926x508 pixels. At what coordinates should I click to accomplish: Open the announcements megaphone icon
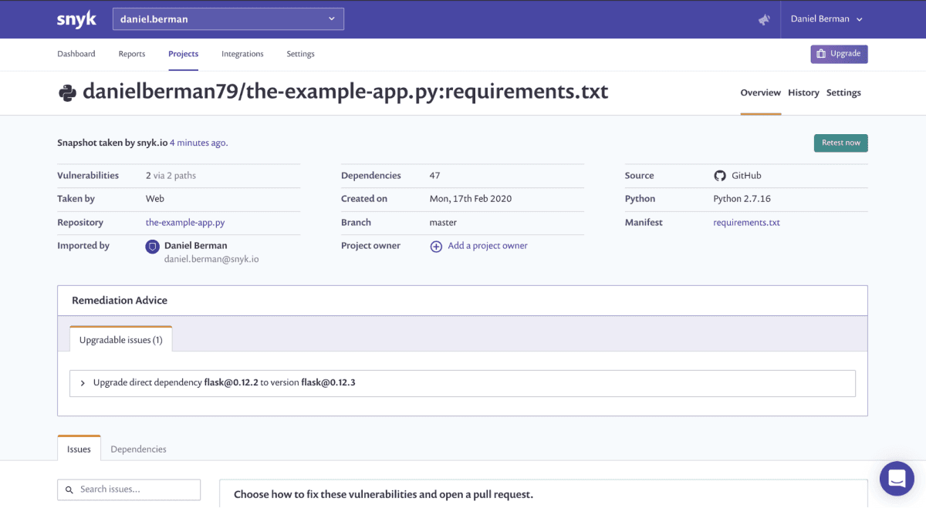tap(764, 19)
